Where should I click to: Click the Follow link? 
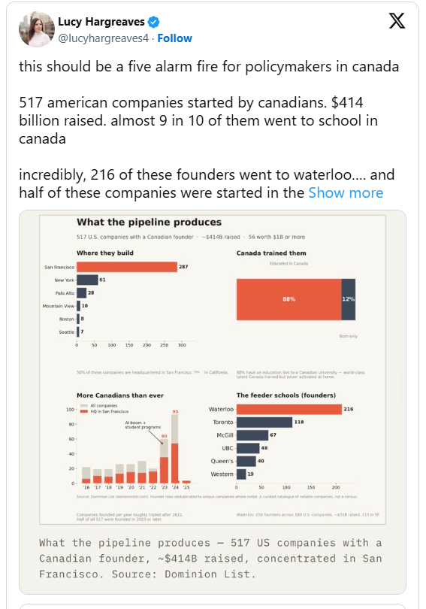click(x=174, y=38)
